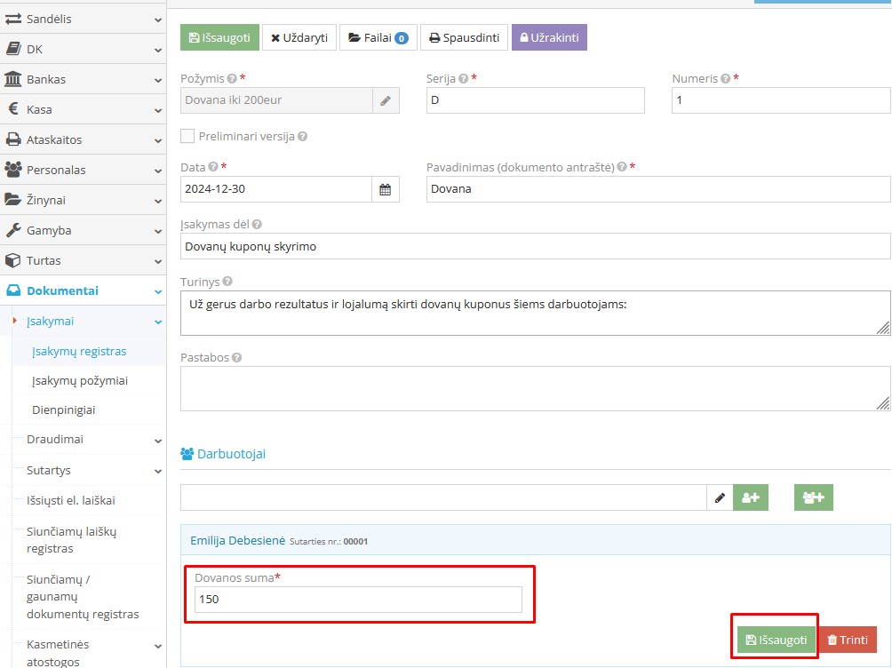892x668 pixels.
Task: Open the Failai attachments button
Action: pos(378,38)
